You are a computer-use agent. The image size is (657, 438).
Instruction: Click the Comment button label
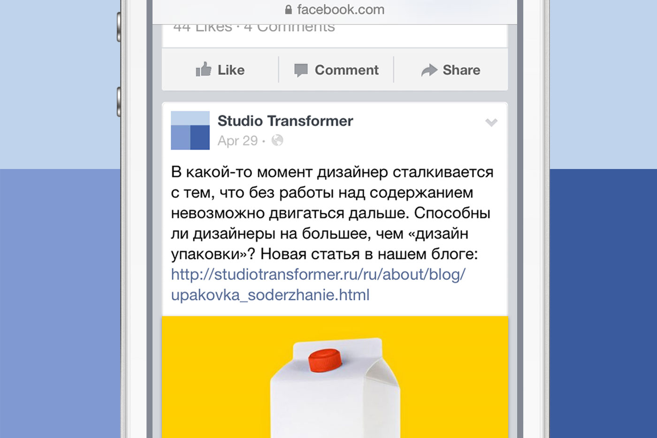click(346, 70)
